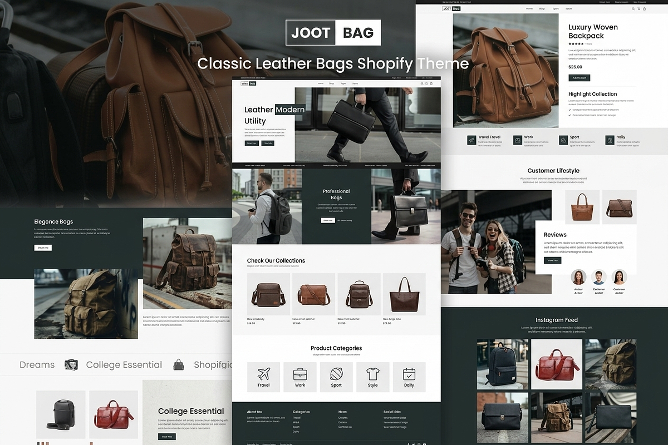Open the brown satchel, second in Check Our Collections

314,294
